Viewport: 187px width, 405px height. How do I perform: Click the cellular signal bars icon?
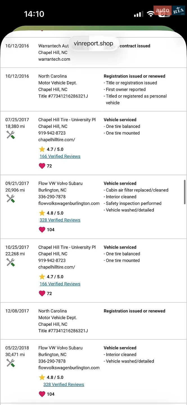tap(138, 14)
